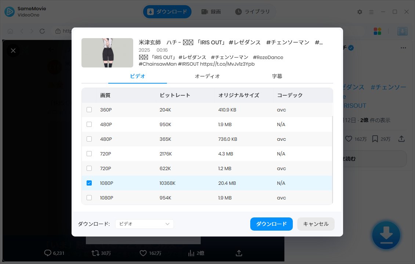The image size is (415, 264).
Task: Click the 2176K bitrate cell
Action: [166, 154]
